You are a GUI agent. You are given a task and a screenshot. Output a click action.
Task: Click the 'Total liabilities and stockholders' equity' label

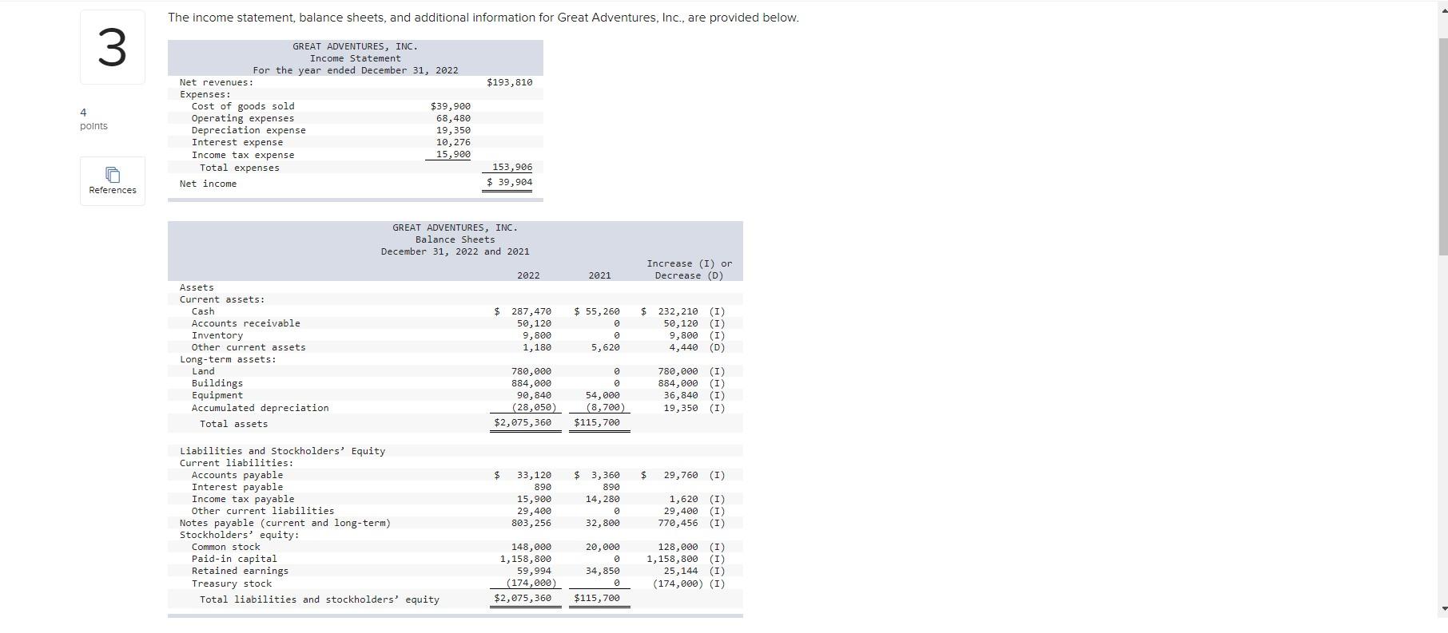pos(320,599)
